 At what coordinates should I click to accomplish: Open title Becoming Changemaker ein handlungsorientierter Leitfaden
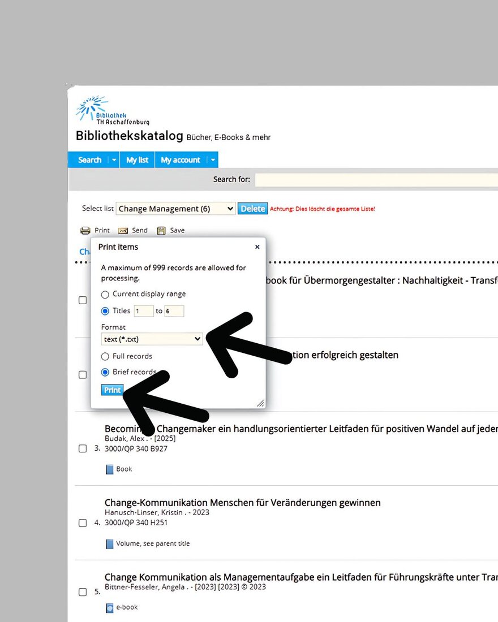click(301, 429)
